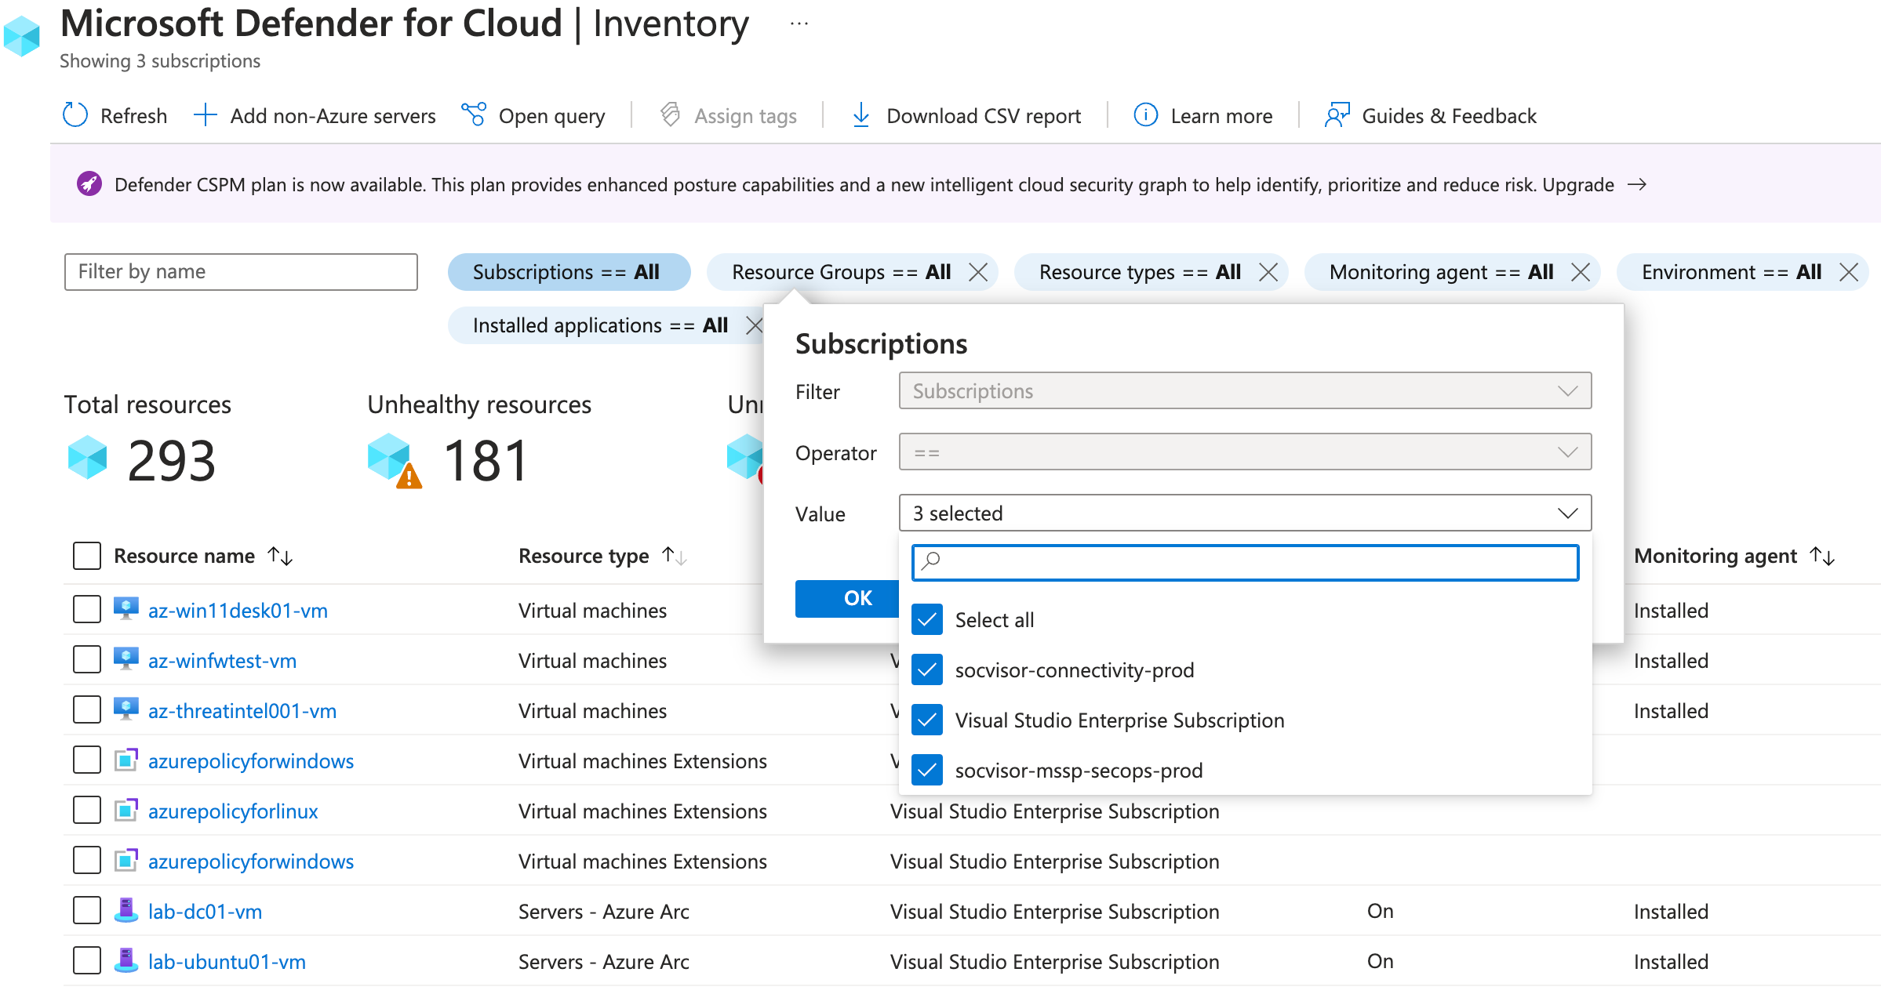Image resolution: width=1881 pixels, height=994 pixels.
Task: Remove the Environment filter
Action: point(1849,272)
